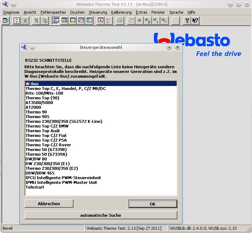Click the greyed checkmark toolbar icon
This screenshot has height=233, width=252.
coord(109,21)
